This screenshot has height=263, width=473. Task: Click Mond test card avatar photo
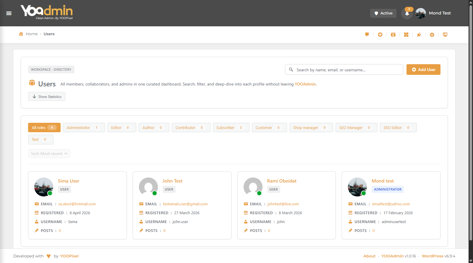(x=357, y=187)
